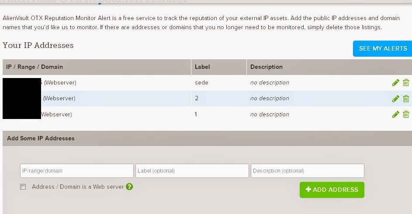
Task: Select the sede label cell
Action: [201, 83]
